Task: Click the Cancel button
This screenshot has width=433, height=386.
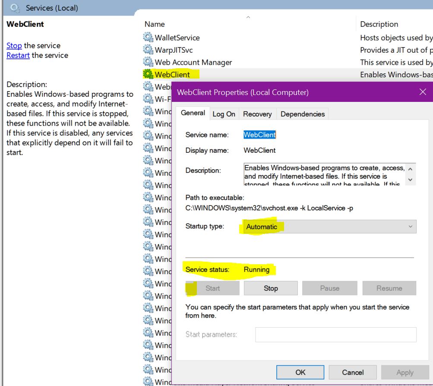Action: coord(353,373)
